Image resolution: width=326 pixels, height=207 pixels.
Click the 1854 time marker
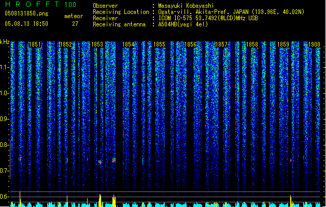(x=129, y=44)
